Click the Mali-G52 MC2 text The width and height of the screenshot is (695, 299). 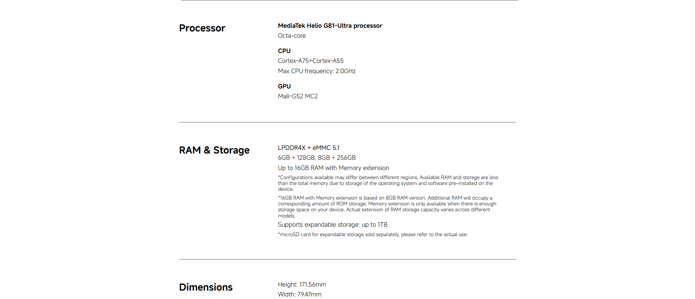pyautogui.click(x=297, y=96)
